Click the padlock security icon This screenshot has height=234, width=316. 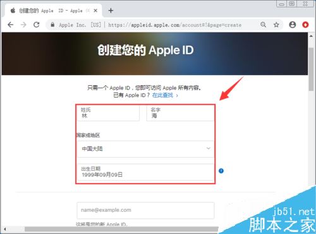pos(52,25)
